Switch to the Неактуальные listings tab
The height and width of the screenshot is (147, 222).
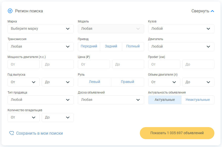click(198, 100)
